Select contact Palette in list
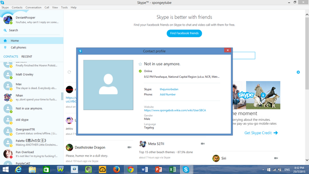Image resolution: width=309 pixels, height=174 pixels. (x=31, y=143)
